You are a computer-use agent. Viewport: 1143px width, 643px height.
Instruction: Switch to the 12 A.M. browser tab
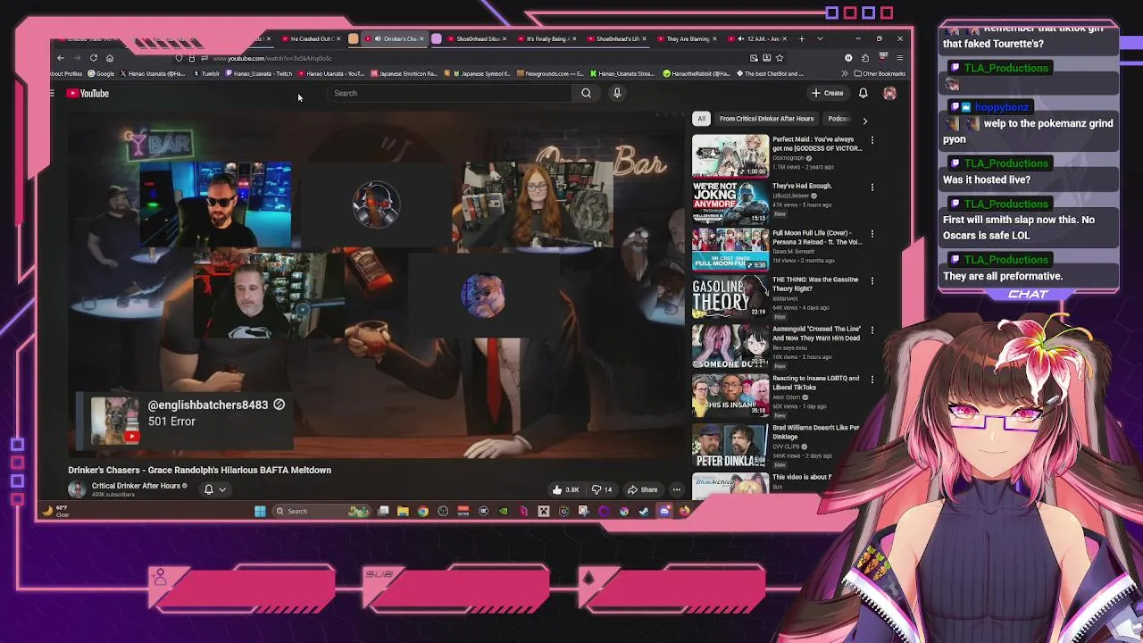click(x=757, y=38)
